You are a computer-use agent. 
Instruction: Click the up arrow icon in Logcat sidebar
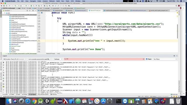coord(4,68)
